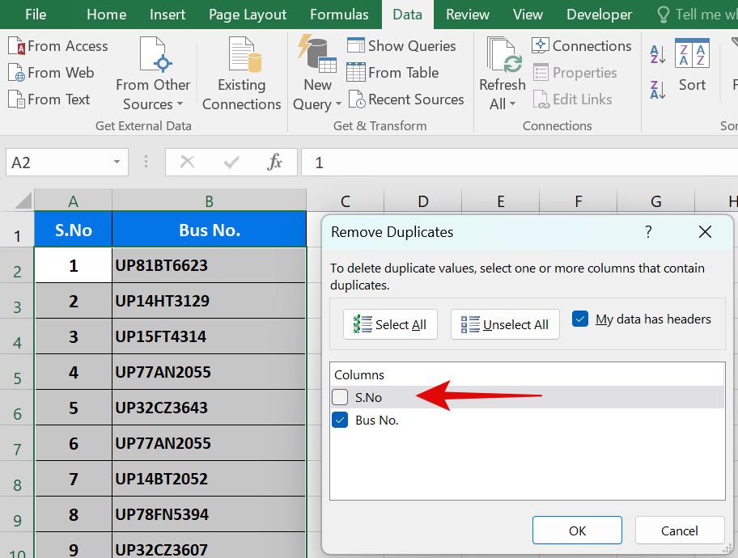Image resolution: width=738 pixels, height=558 pixels.
Task: Open the Sort dialog button
Action: pos(692,66)
